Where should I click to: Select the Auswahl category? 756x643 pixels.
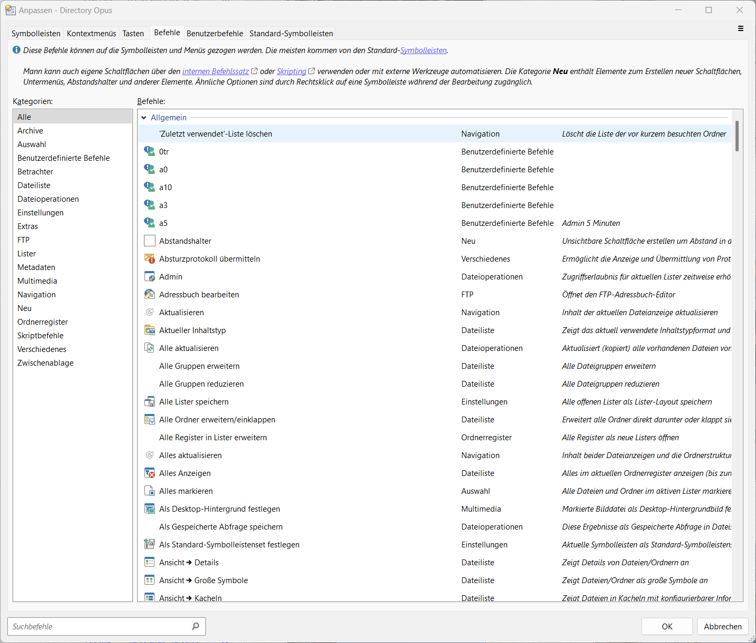[x=73, y=144]
